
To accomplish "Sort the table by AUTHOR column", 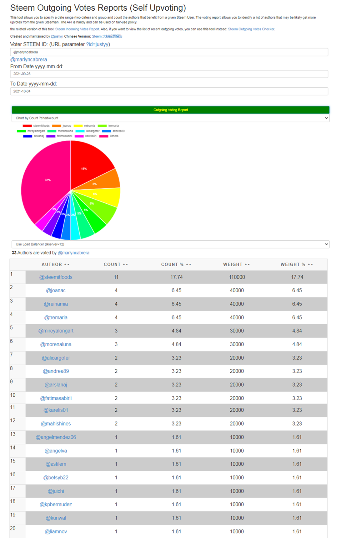I will click(56, 264).
